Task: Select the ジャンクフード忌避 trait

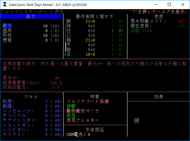Action: click(x=88, y=101)
